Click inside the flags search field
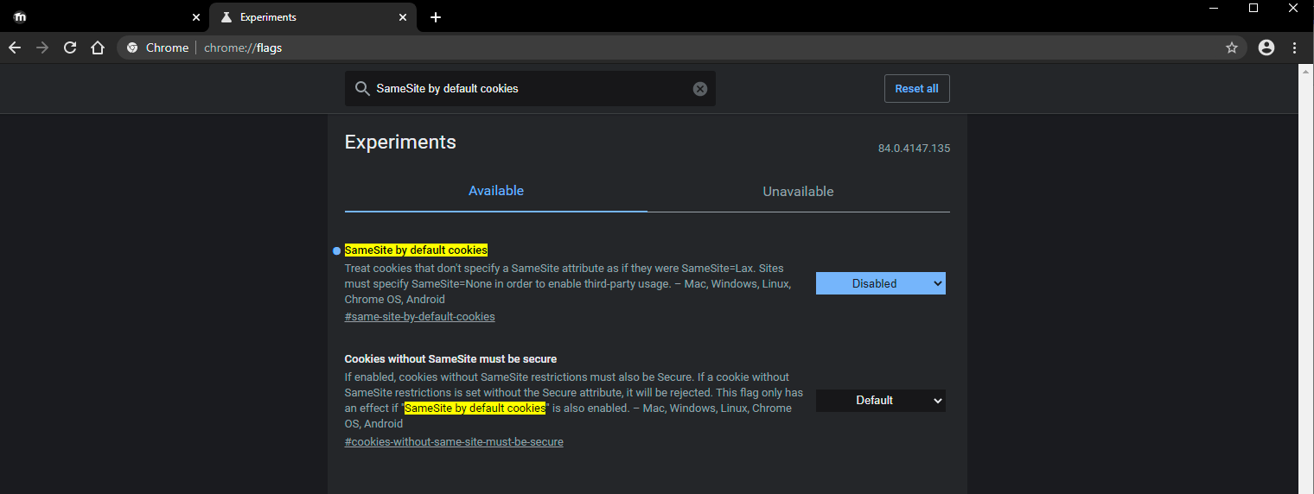This screenshot has height=494, width=1314. click(530, 89)
